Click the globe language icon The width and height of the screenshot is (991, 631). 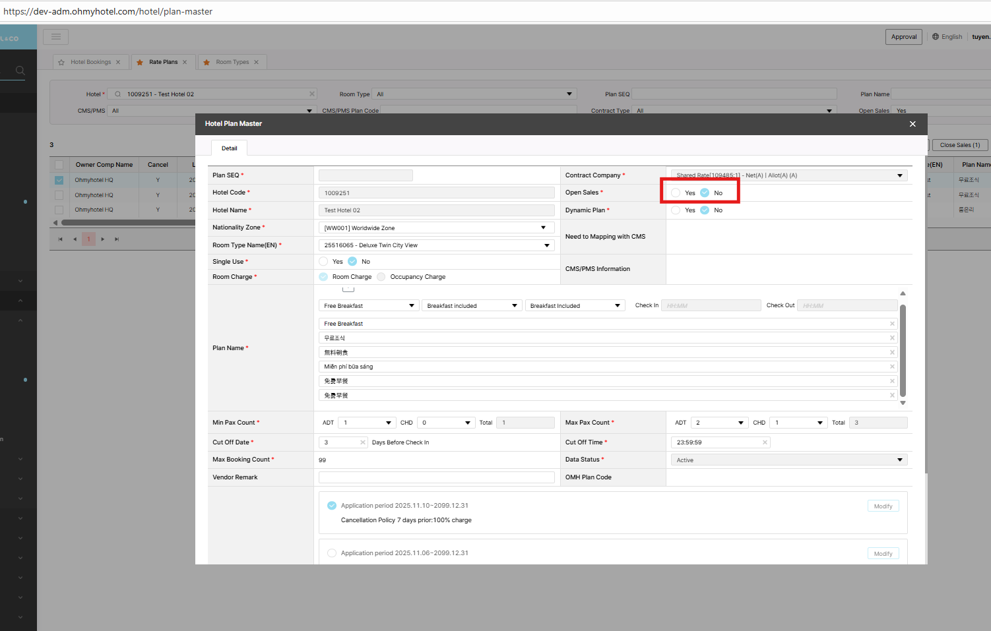click(x=935, y=37)
